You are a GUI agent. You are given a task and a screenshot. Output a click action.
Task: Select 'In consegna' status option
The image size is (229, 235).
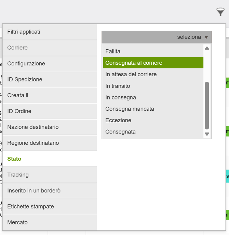(153, 97)
